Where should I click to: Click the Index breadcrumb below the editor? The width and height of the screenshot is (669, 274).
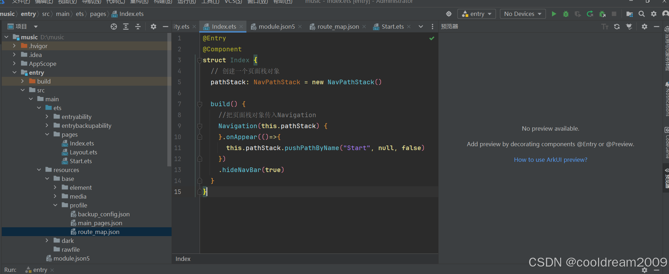[183, 259]
